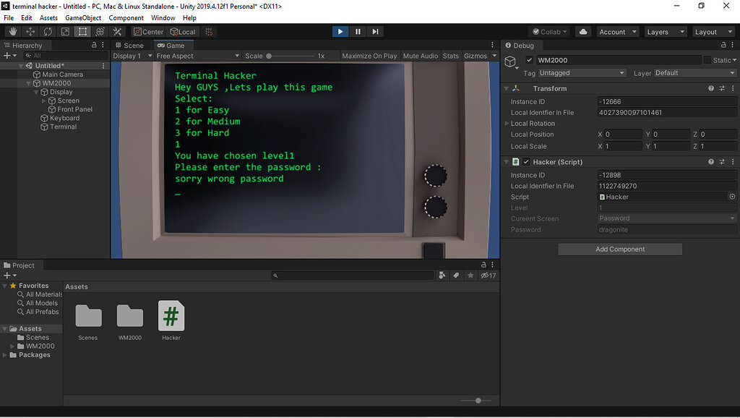This screenshot has height=418, width=740.
Task: Click the Add Component button
Action: [x=620, y=249]
